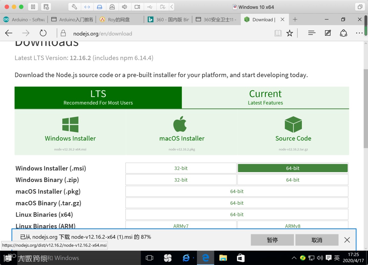Collapse VM toolbar with left chevron
Screen dimensions: 368x265
[171, 7]
